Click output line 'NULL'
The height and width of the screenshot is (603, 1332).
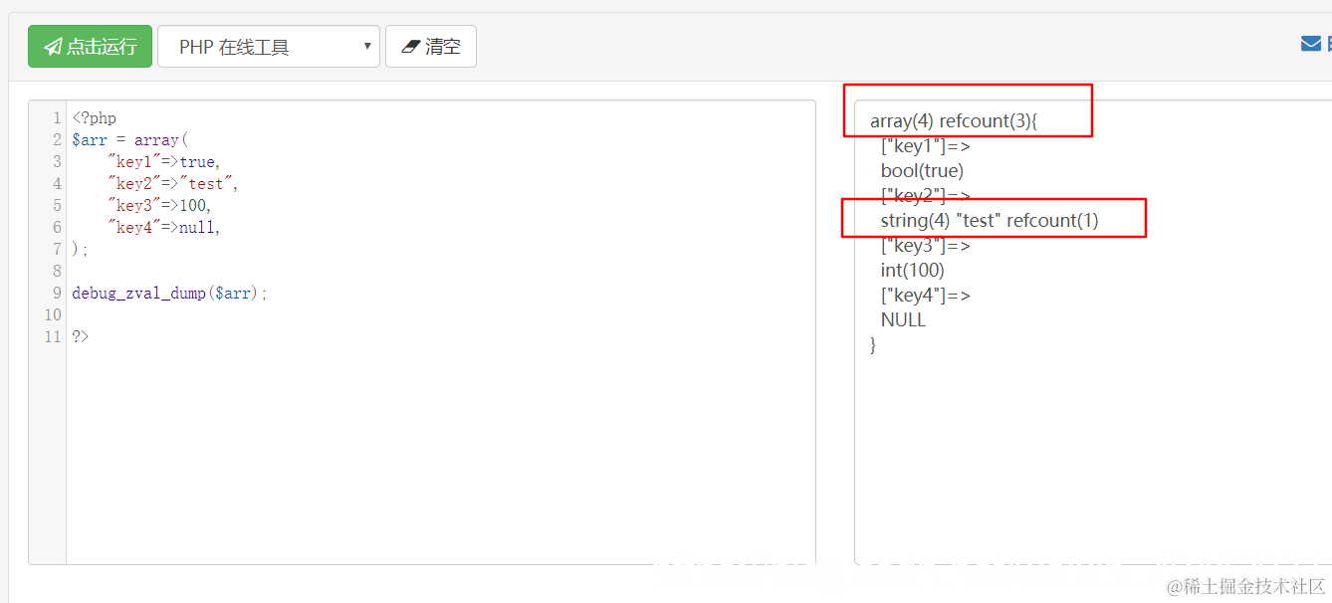pos(903,320)
